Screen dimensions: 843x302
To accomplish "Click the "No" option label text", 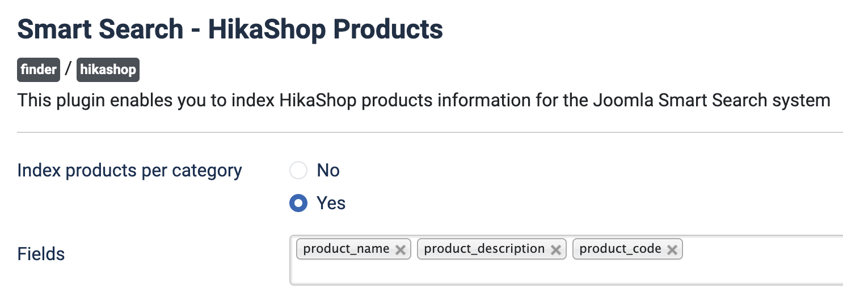I will [328, 170].
